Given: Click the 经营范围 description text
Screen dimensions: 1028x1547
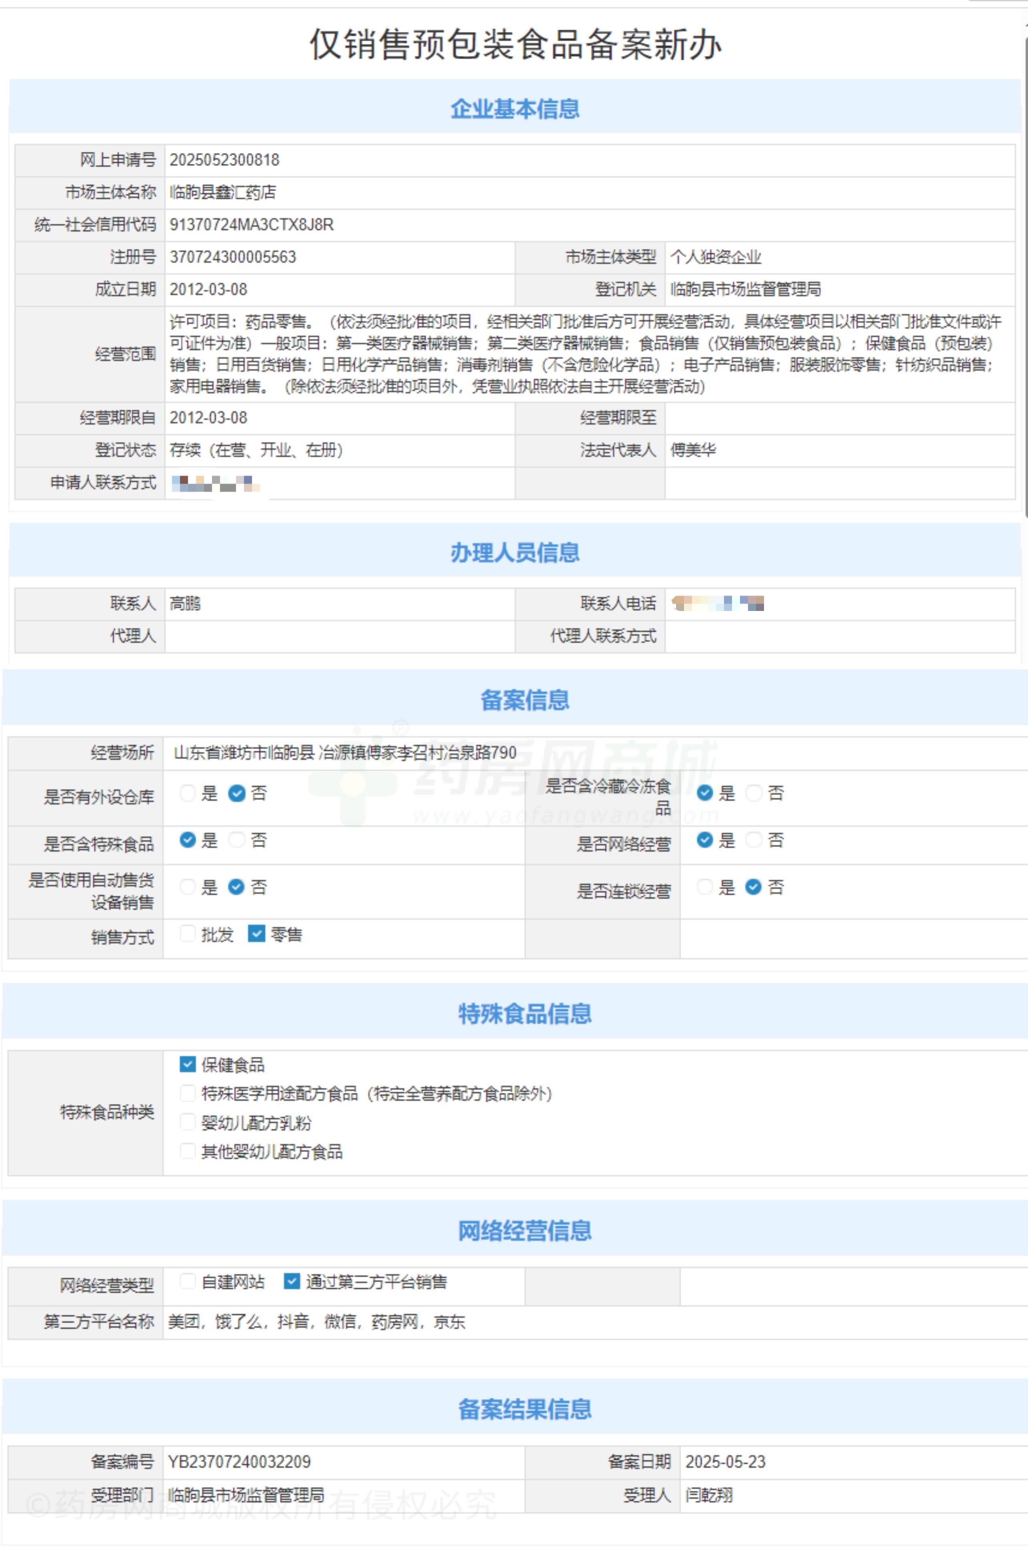Looking at the screenshot, I should click(586, 354).
